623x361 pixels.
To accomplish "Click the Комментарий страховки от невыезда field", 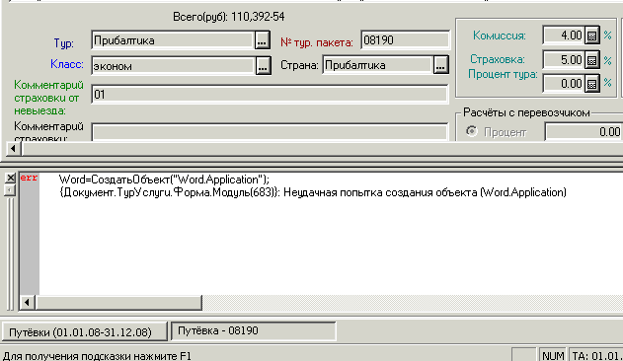I will click(270, 95).
